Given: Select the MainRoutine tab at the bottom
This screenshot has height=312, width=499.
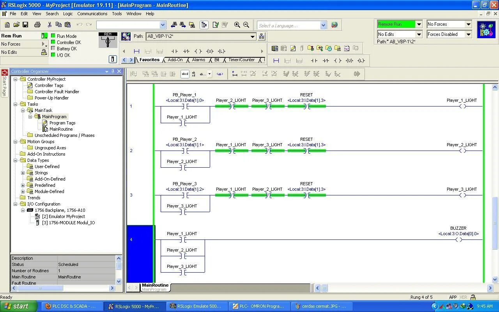Looking at the screenshot, I should pyautogui.click(x=155, y=285).
